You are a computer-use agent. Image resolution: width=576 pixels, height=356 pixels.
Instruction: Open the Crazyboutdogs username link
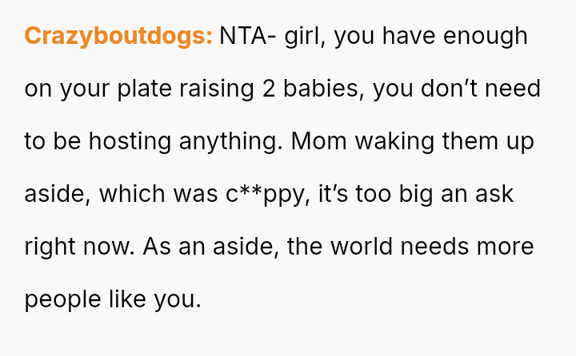118,37
